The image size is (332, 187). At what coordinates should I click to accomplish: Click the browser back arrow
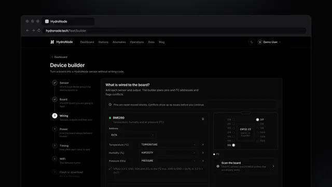point(27,31)
